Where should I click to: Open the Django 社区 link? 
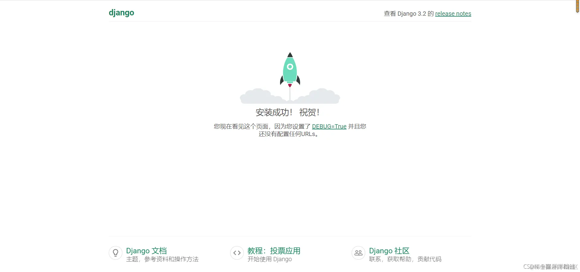point(389,251)
